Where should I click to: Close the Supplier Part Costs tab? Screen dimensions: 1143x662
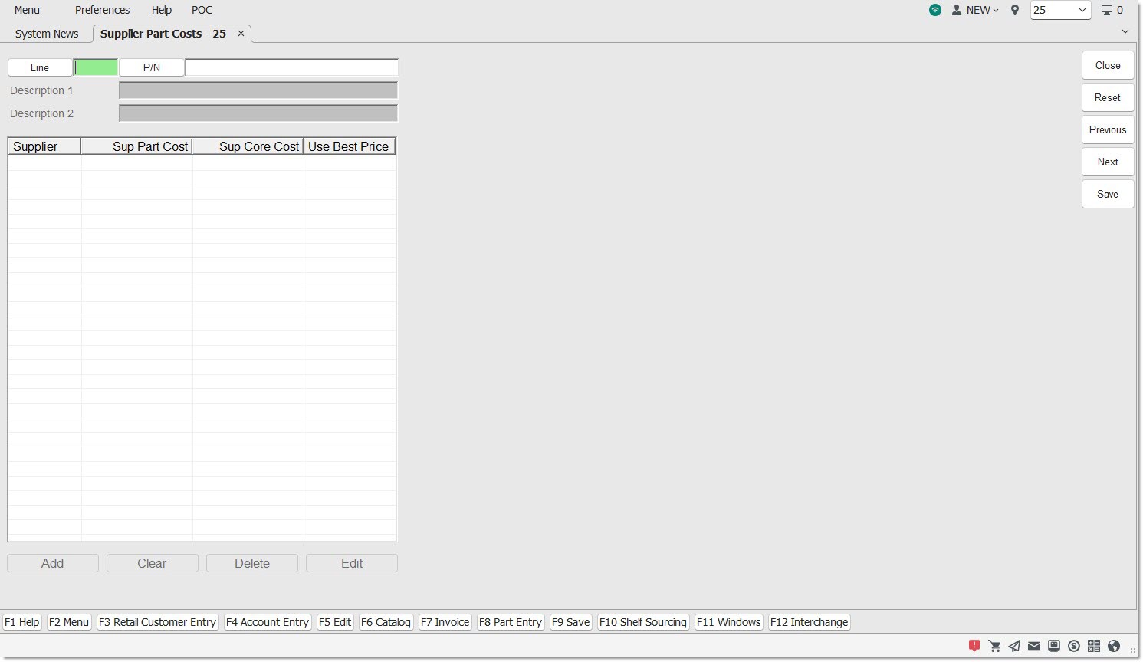pos(241,34)
